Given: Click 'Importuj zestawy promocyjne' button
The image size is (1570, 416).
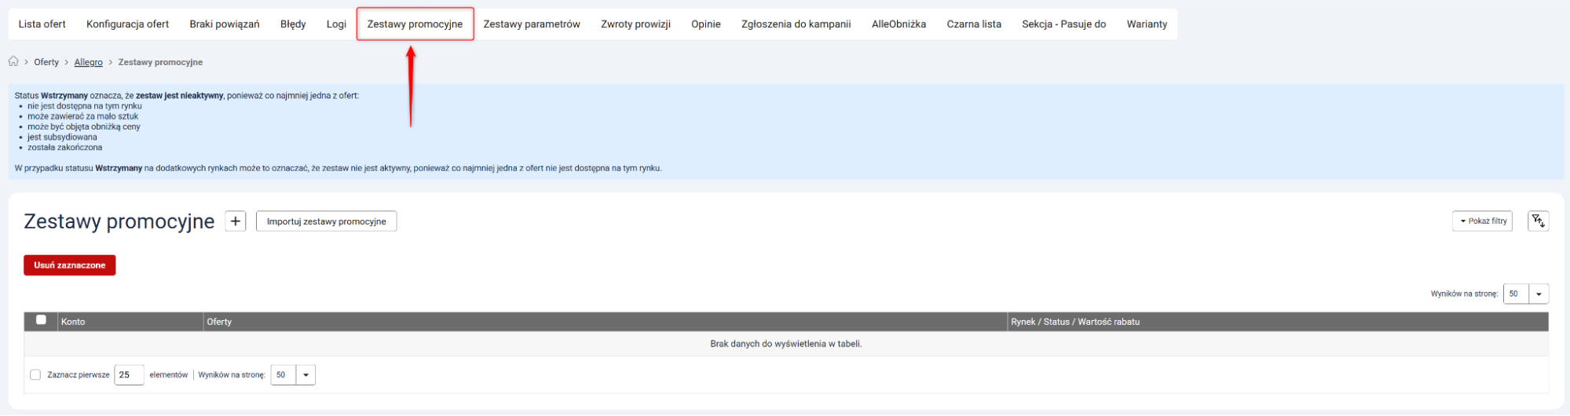Looking at the screenshot, I should (326, 221).
